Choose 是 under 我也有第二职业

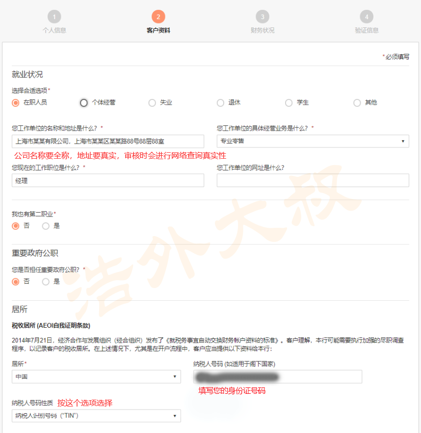coord(46,226)
